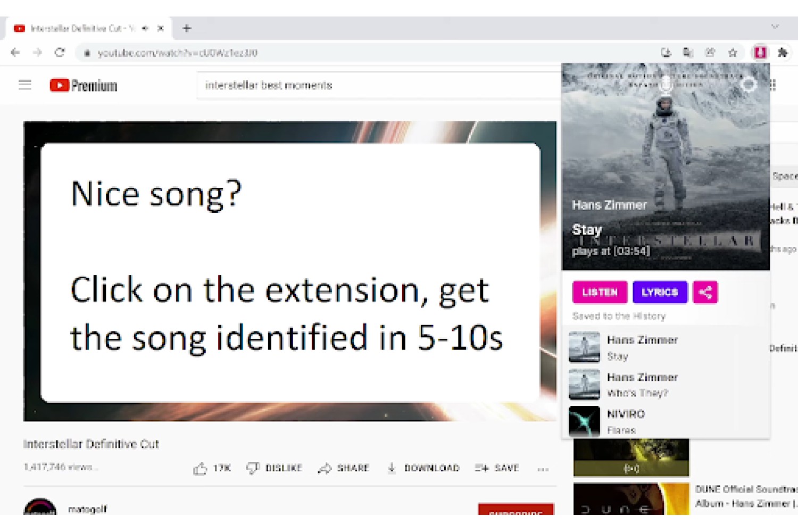Click the browser forward arrow
Image resolution: width=798 pixels, height=532 pixels.
coord(37,53)
